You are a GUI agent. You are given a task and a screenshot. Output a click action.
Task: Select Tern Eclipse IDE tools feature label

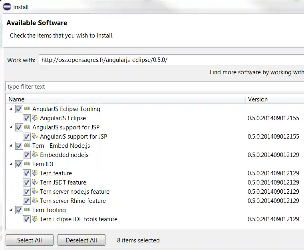[x=79, y=219]
